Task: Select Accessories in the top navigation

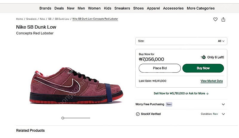Action: 173,8
